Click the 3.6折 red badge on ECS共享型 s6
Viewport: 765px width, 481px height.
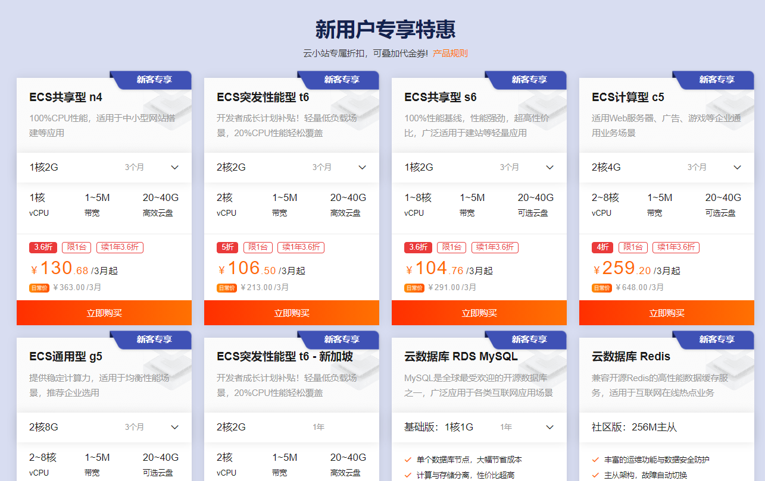418,247
